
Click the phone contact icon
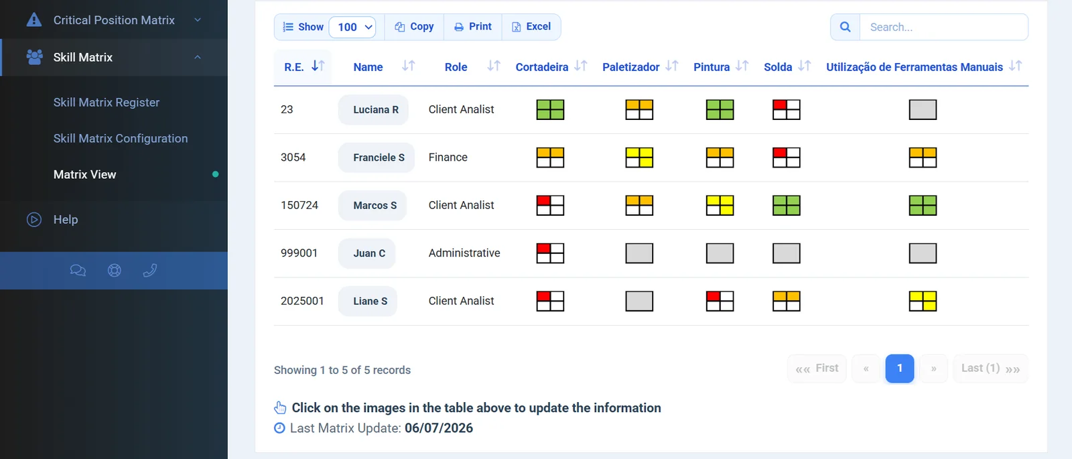[x=150, y=270]
